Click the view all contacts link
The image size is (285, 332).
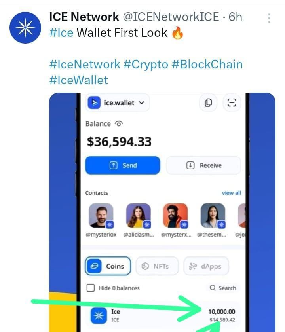click(232, 193)
